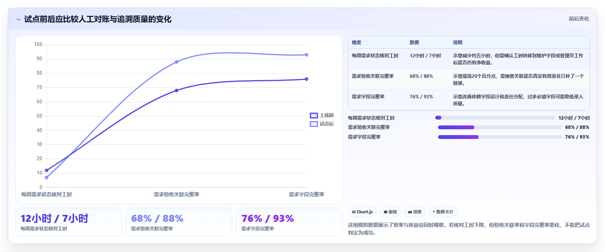Click the description starting 示意改善依赖字段设计
The height and width of the screenshot is (252, 605).
pyautogui.click(x=518, y=100)
